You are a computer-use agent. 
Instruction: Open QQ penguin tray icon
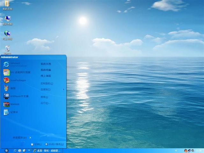pos(186,151)
